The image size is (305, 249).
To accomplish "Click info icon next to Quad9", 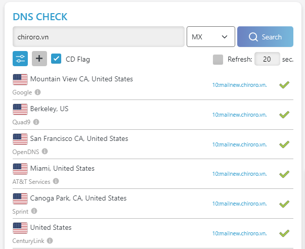I will tap(36, 122).
